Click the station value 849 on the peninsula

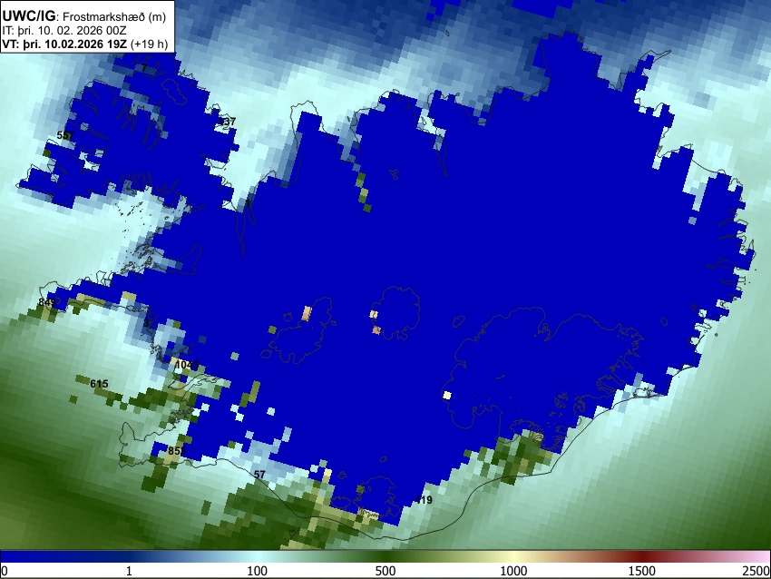point(46,302)
